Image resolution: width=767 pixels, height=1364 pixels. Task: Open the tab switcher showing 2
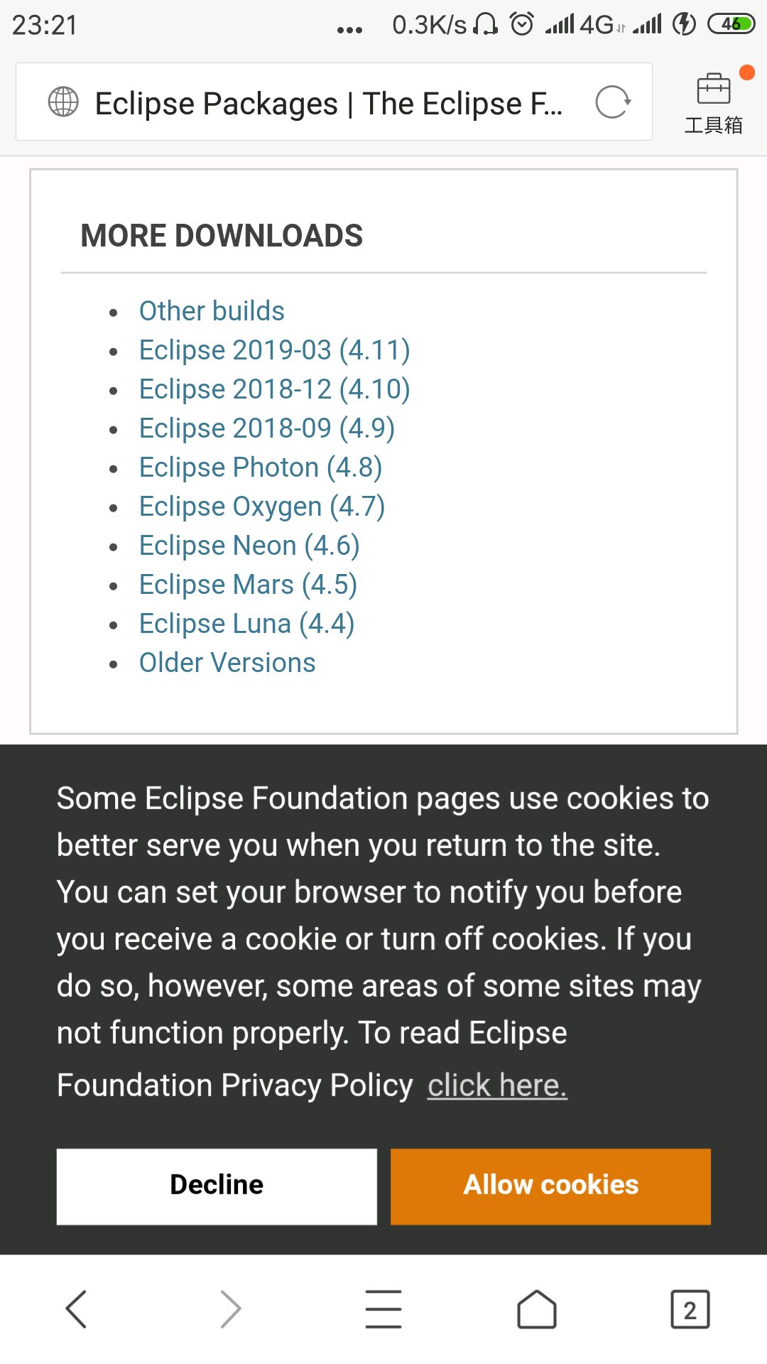(690, 1309)
